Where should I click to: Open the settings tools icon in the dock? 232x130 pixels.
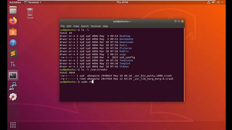coord(13,97)
